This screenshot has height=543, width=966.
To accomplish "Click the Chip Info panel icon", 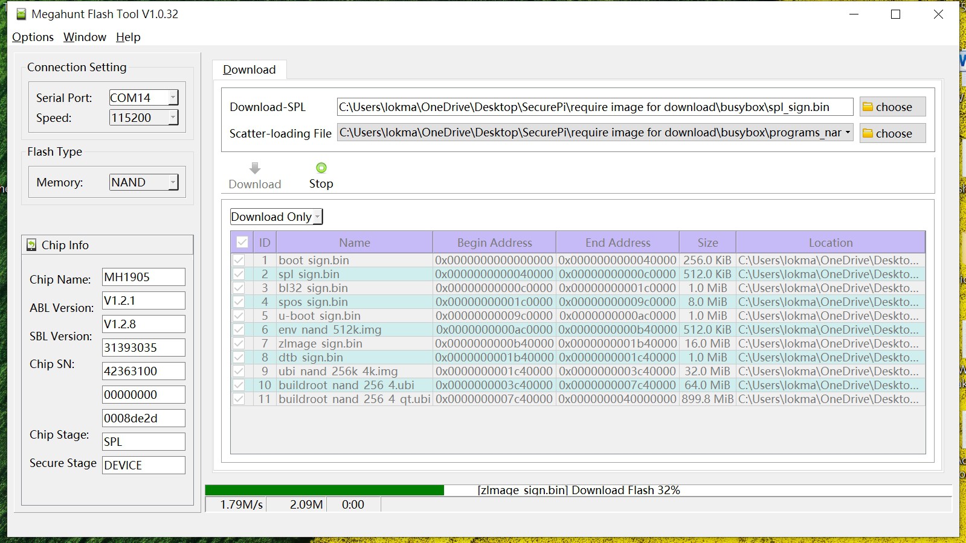I will [x=31, y=245].
